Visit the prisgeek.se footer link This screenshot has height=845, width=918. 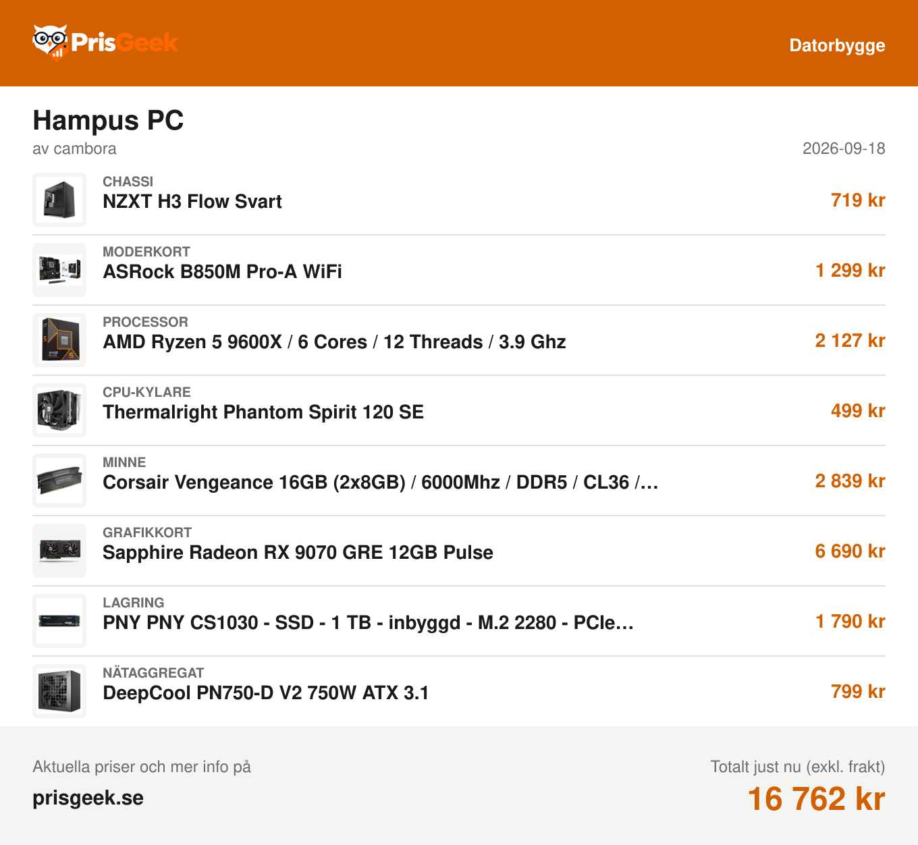point(88,798)
